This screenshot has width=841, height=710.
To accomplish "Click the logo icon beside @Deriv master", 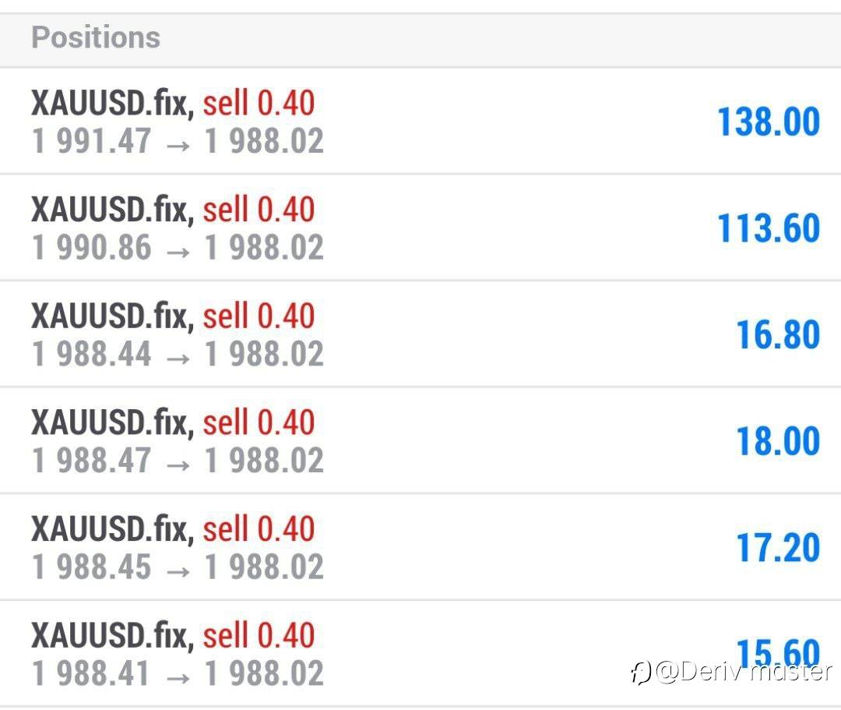I will [641, 672].
